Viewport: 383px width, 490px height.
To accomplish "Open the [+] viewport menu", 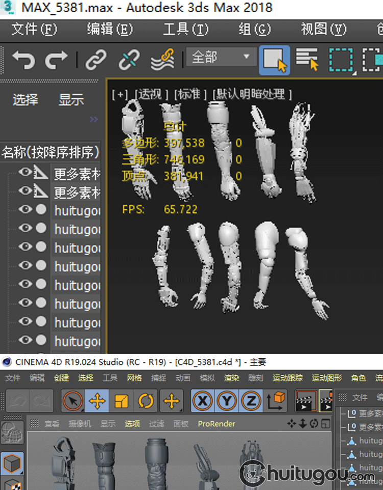I will tap(120, 94).
